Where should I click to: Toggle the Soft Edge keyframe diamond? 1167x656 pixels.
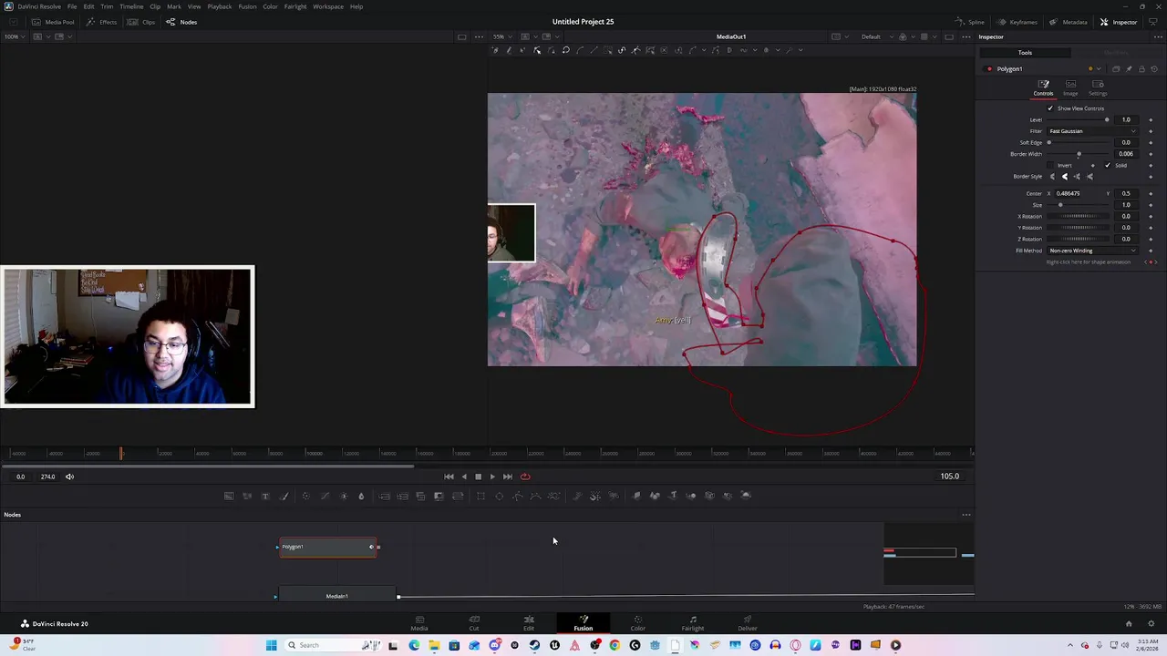[x=1151, y=142]
